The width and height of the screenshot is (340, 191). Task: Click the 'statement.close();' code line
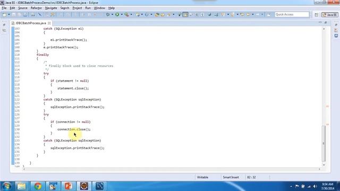(73, 89)
